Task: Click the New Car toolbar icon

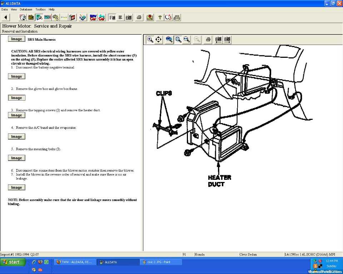Action: point(93,17)
